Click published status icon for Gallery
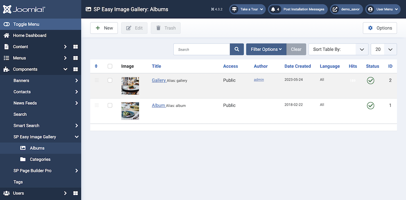This screenshot has width=406, height=200. click(x=370, y=81)
